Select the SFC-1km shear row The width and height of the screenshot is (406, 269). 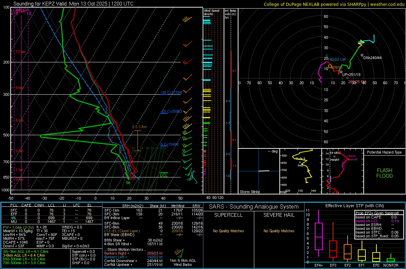[153, 210]
